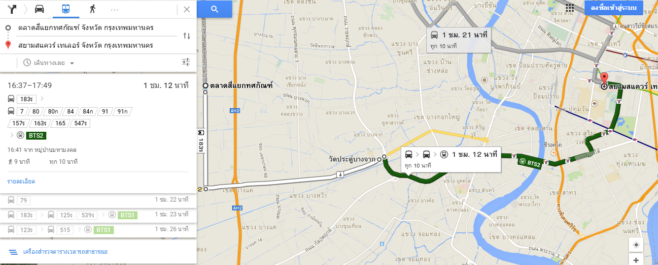Screen dimensions: 658x265
Task: Zoom in the map with plus button
Action: (x=636, y=260)
